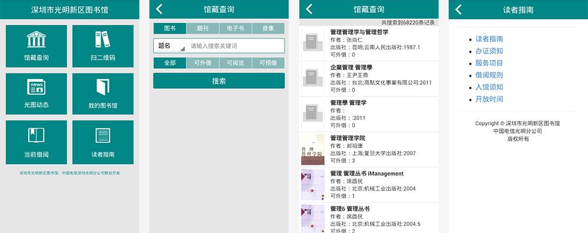Image resolution: width=588 pixels, height=233 pixels.
Task: Switch to the 期刊 tab
Action: (203, 28)
